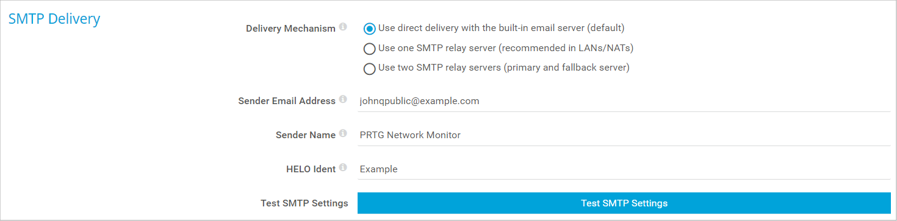Click the SMTP Delivery section heading
This screenshot has width=897, height=221.
point(54,19)
